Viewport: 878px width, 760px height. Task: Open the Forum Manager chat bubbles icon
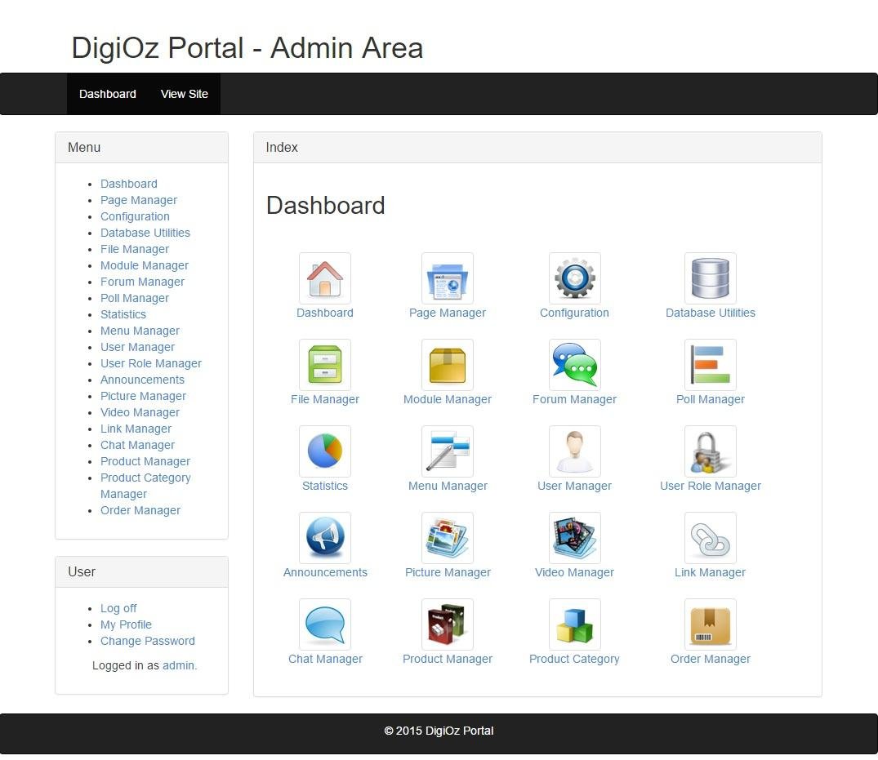pos(574,364)
